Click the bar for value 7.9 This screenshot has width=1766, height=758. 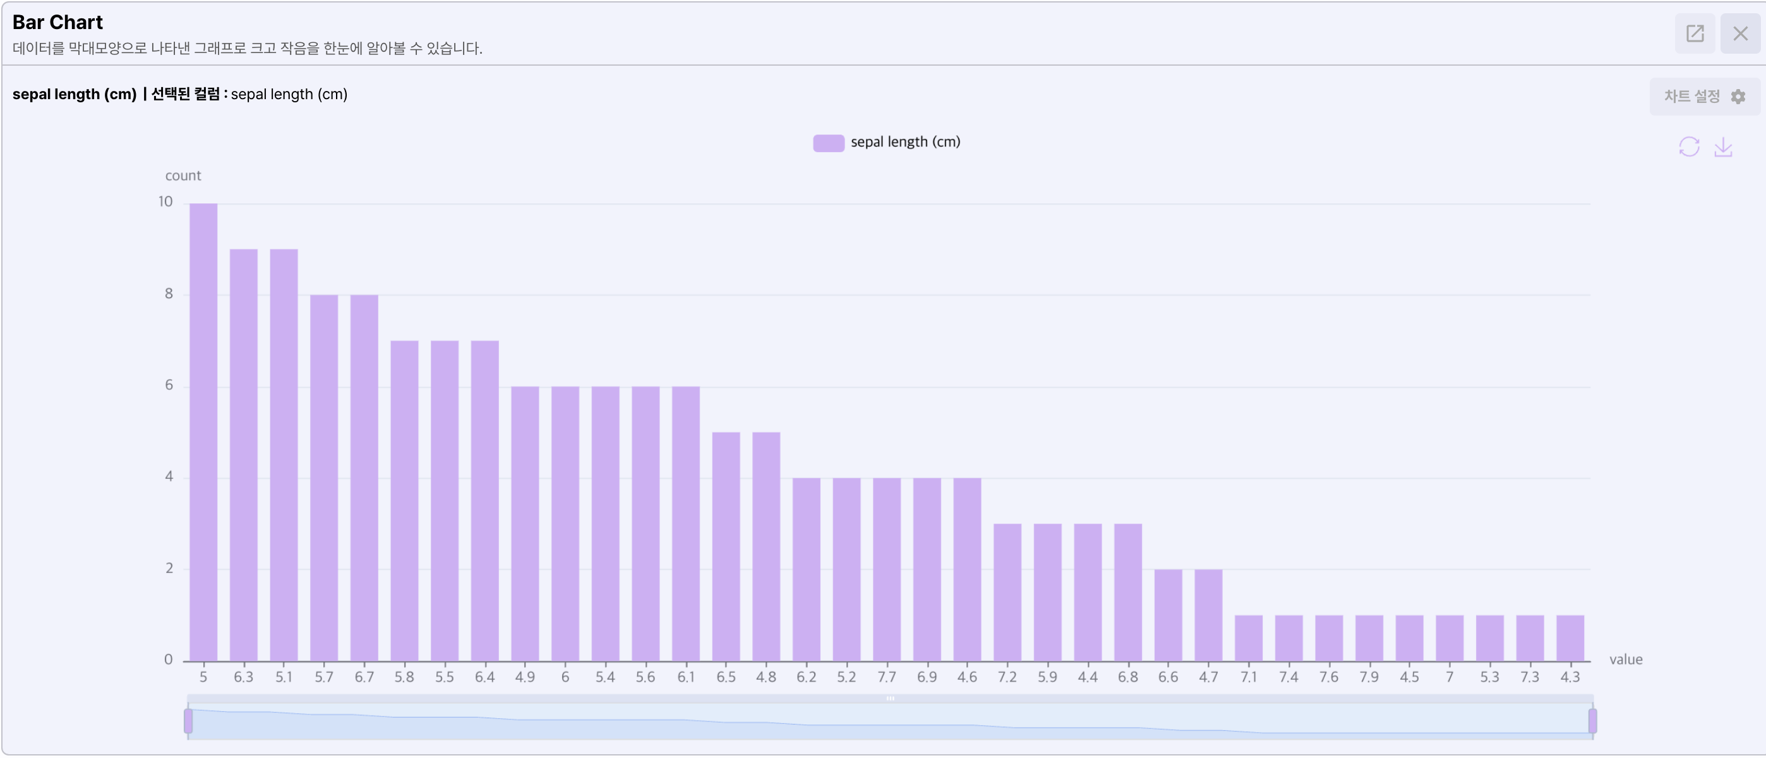tap(1368, 638)
